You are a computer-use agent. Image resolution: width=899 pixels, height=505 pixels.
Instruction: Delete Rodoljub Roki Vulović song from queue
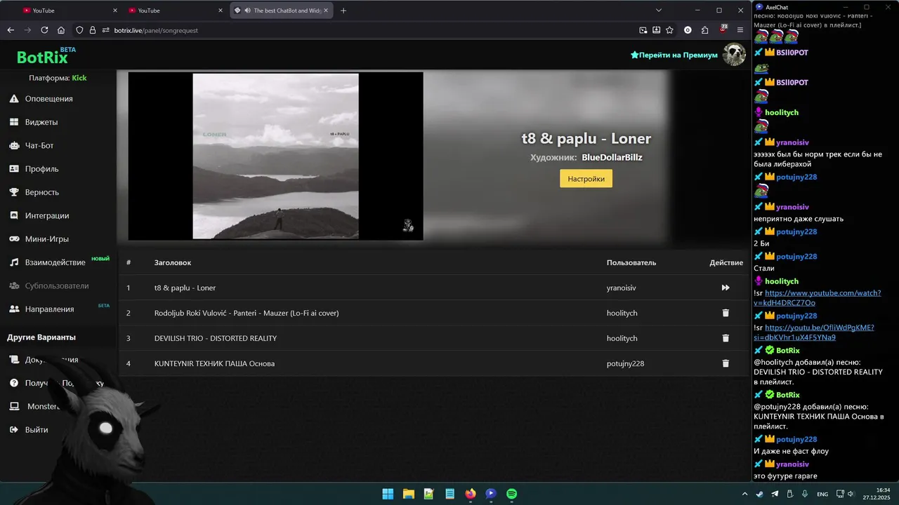click(x=726, y=313)
